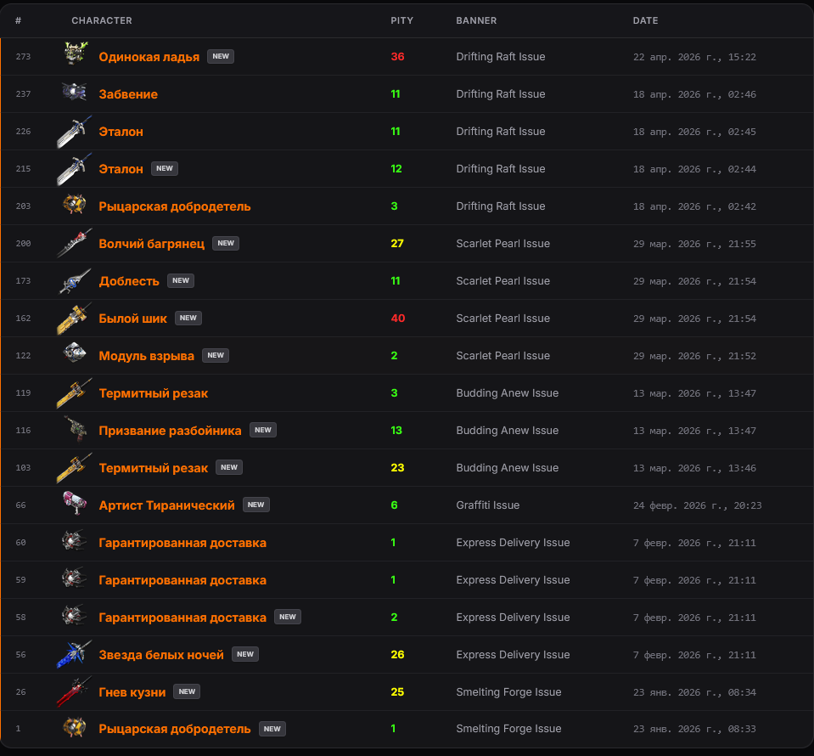
Task: Sort by the CHARACTER column header
Action: click(102, 20)
